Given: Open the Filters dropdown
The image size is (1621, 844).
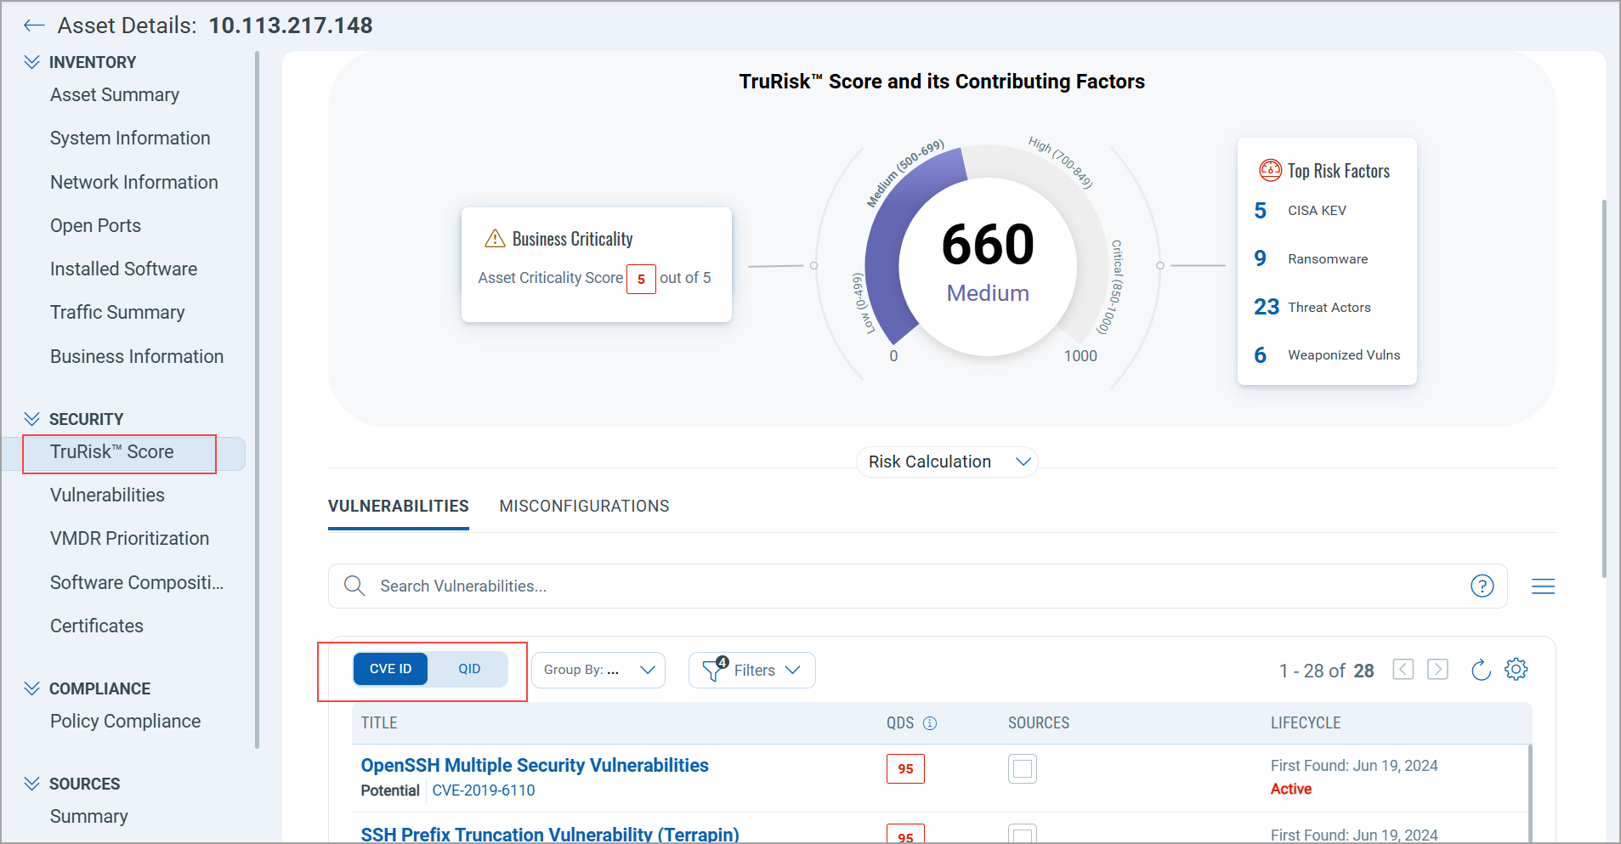Looking at the screenshot, I should [x=752, y=670].
